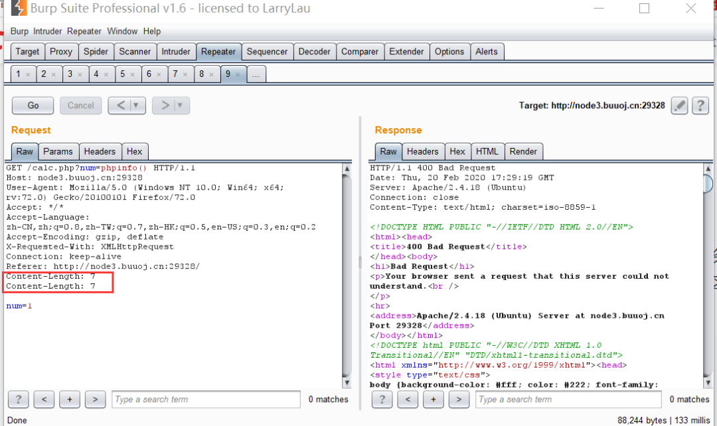Close Repeater tab 6

point(159,74)
